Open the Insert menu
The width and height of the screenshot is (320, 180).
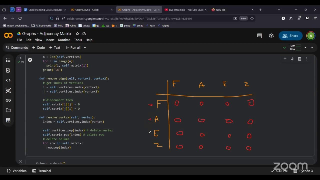(x=50, y=40)
